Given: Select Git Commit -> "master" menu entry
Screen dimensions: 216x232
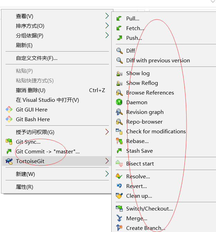Looking at the screenshot, I should pyautogui.click(x=48, y=151).
